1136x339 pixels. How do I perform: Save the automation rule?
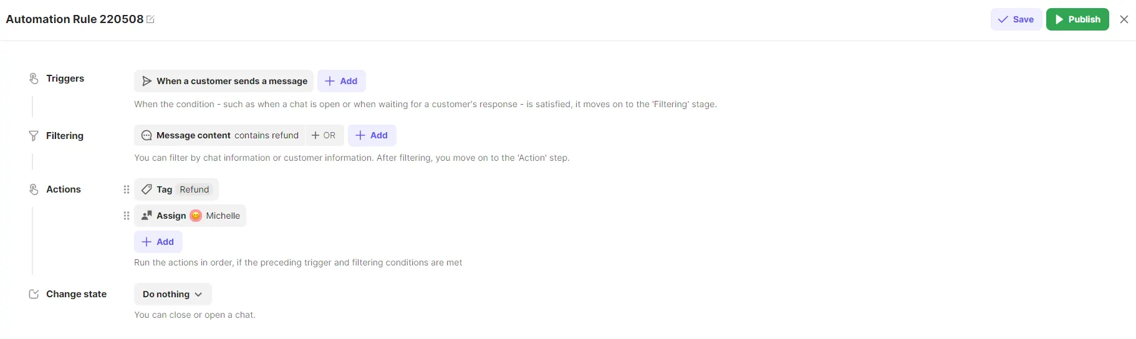[x=1016, y=19]
